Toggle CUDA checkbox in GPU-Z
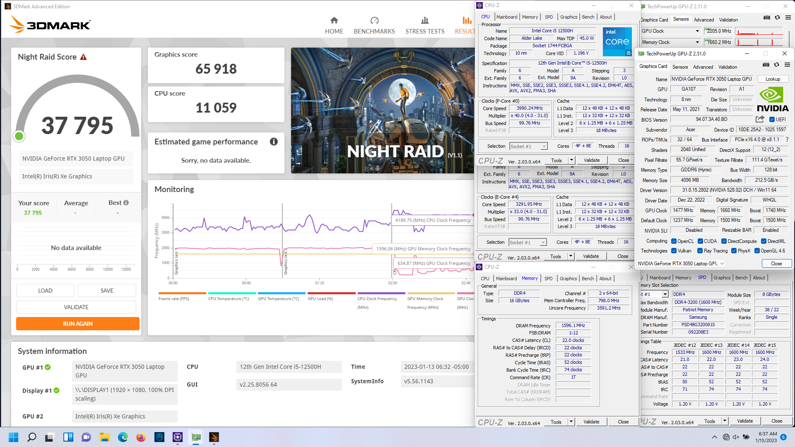 [700, 241]
